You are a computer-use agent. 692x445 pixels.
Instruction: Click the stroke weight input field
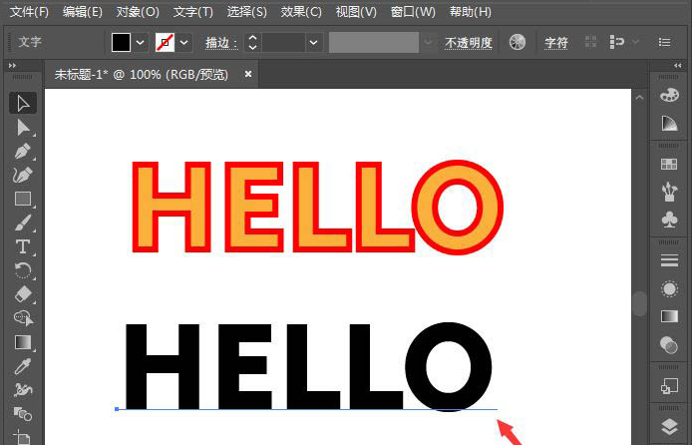click(x=283, y=42)
